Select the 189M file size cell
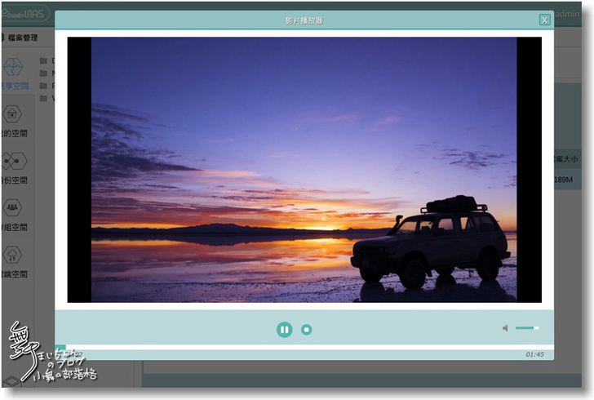The image size is (594, 400). click(x=564, y=180)
